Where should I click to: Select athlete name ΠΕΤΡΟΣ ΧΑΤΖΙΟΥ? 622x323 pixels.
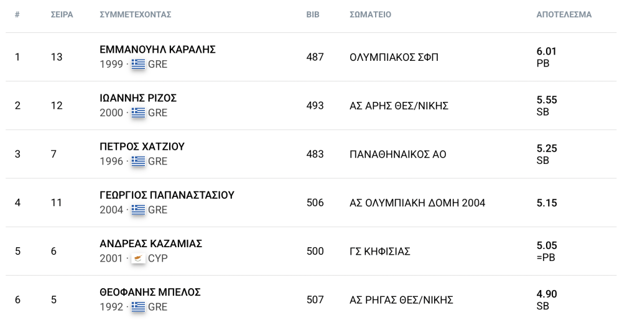(x=142, y=147)
